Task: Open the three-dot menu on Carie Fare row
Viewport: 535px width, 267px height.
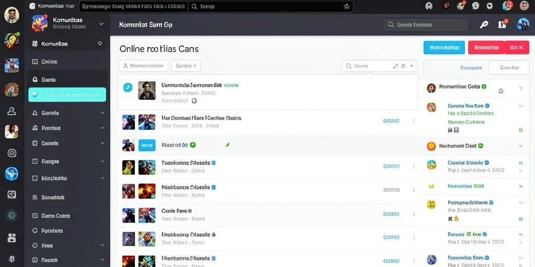Action: 414,214
